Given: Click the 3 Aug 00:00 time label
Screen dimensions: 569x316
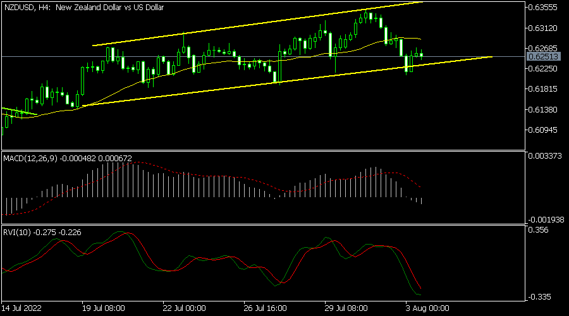Looking at the screenshot, I should coord(427,308).
